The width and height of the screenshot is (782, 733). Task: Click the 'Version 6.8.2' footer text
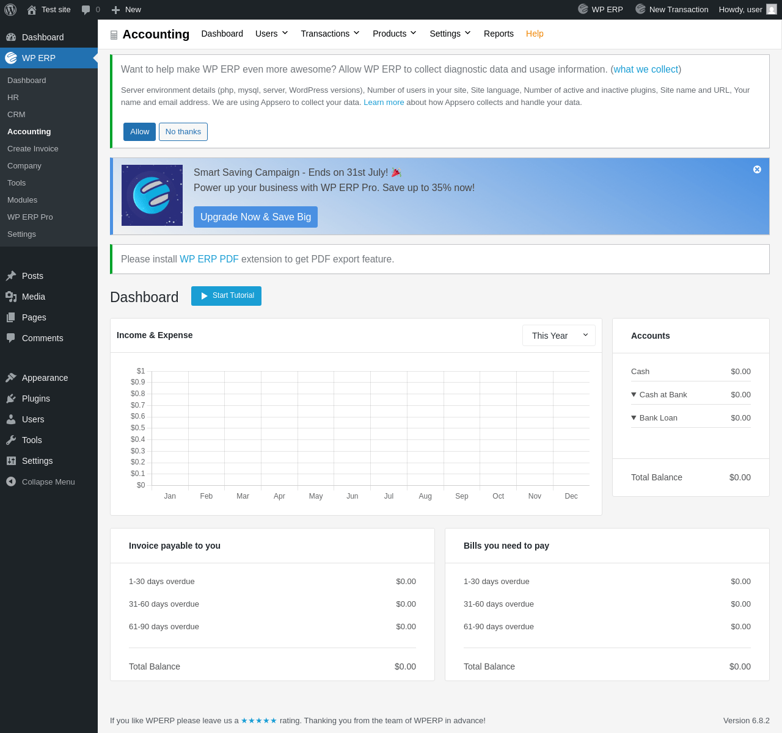(747, 720)
